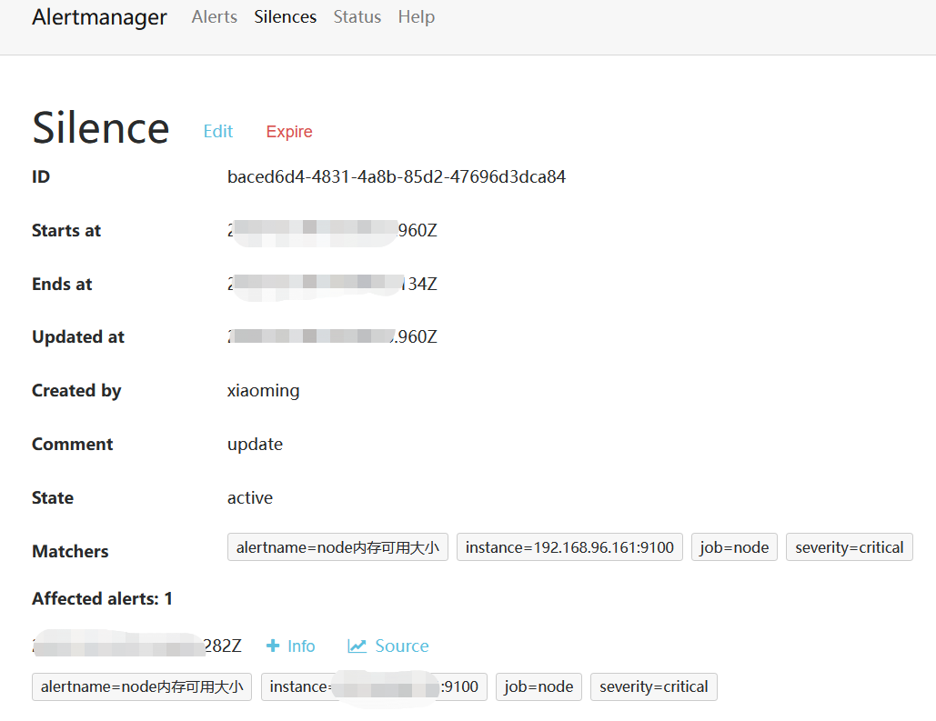
Task: Expire the active silence
Action: [289, 131]
